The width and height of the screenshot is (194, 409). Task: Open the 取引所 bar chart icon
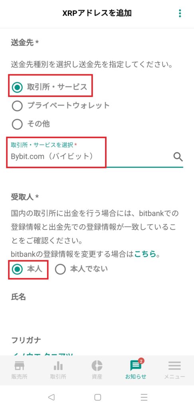(x=58, y=366)
